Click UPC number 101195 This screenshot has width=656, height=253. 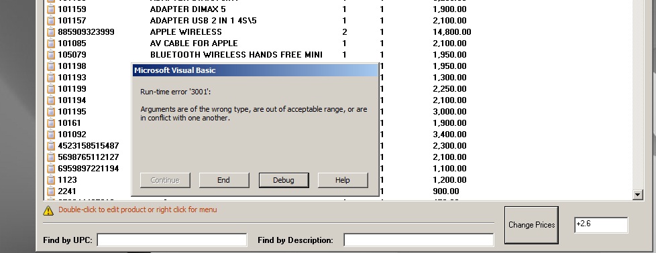coord(72,112)
